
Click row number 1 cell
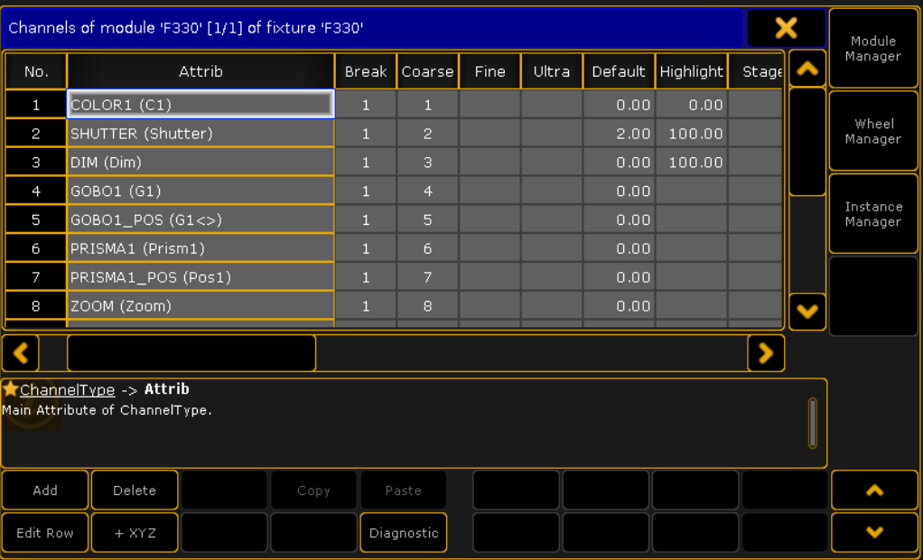36,105
